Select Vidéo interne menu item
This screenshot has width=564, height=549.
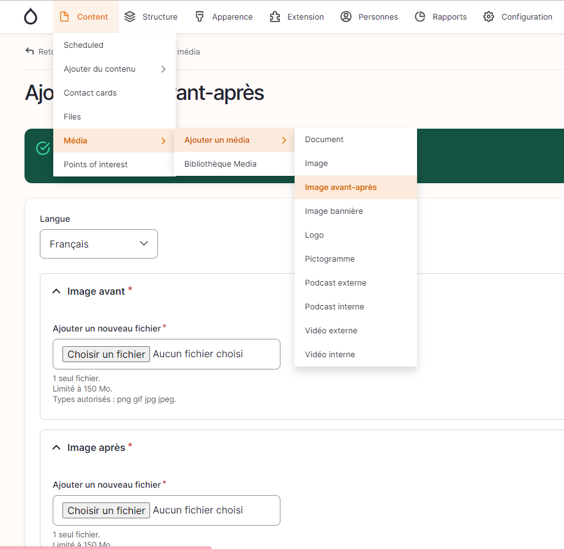330,355
